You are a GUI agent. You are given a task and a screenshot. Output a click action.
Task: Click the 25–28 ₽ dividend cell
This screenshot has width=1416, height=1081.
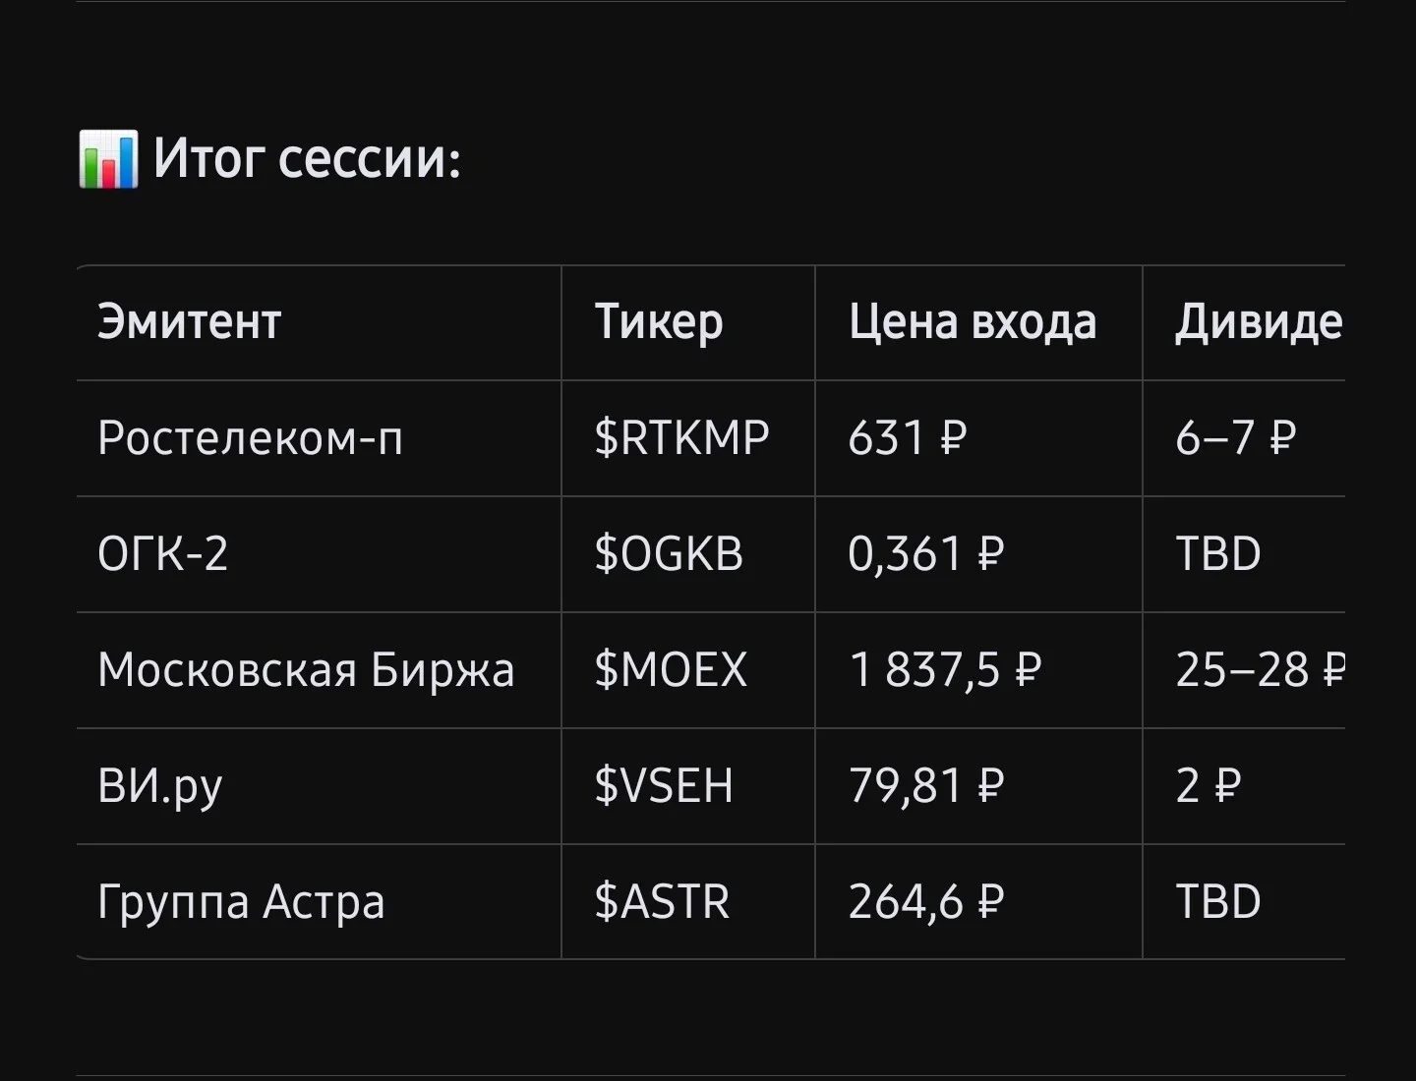1260,670
